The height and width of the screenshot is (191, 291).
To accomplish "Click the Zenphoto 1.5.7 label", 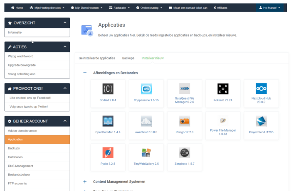I will [x=185, y=164].
